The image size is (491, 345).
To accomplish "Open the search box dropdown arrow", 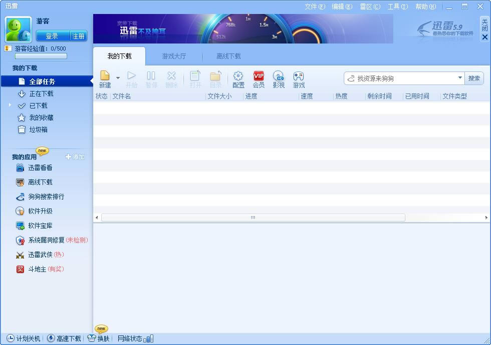I will (x=460, y=78).
